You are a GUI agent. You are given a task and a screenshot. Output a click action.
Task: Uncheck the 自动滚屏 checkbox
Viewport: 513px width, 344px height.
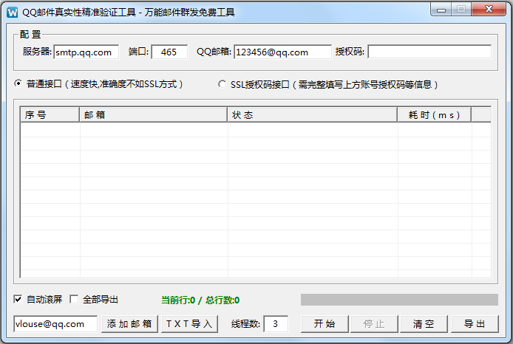pos(18,299)
